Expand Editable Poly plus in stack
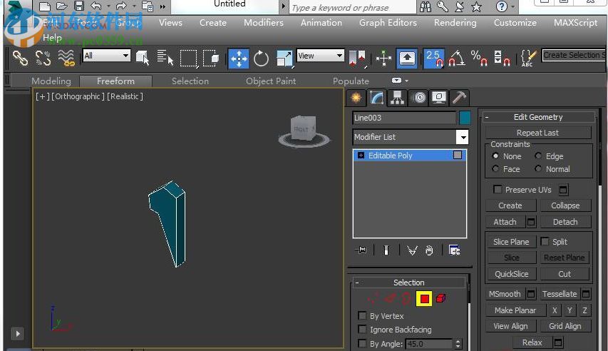Screen dimensions: 608x351 [x=361, y=156]
